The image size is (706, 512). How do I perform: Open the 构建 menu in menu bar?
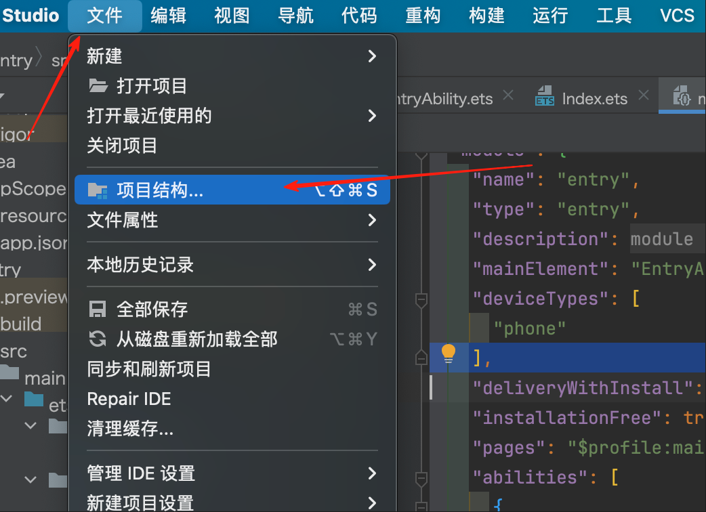[x=486, y=15]
